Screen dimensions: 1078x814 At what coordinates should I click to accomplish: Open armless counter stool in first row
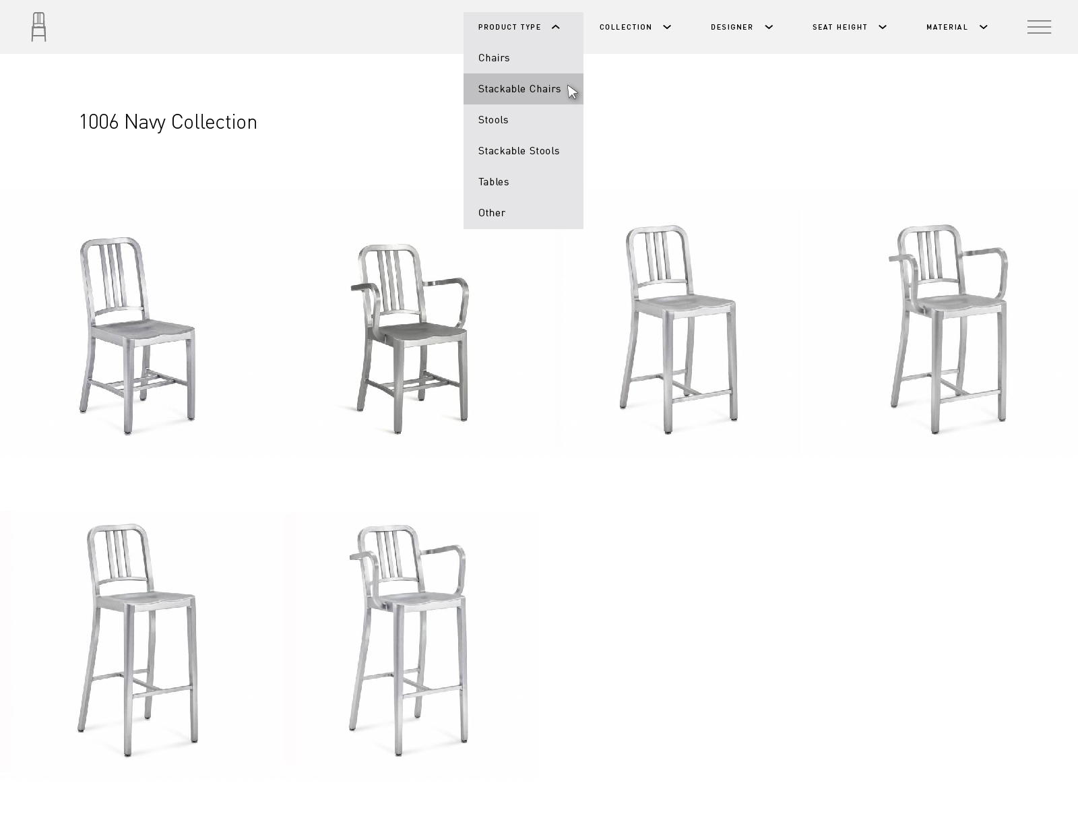click(678, 329)
